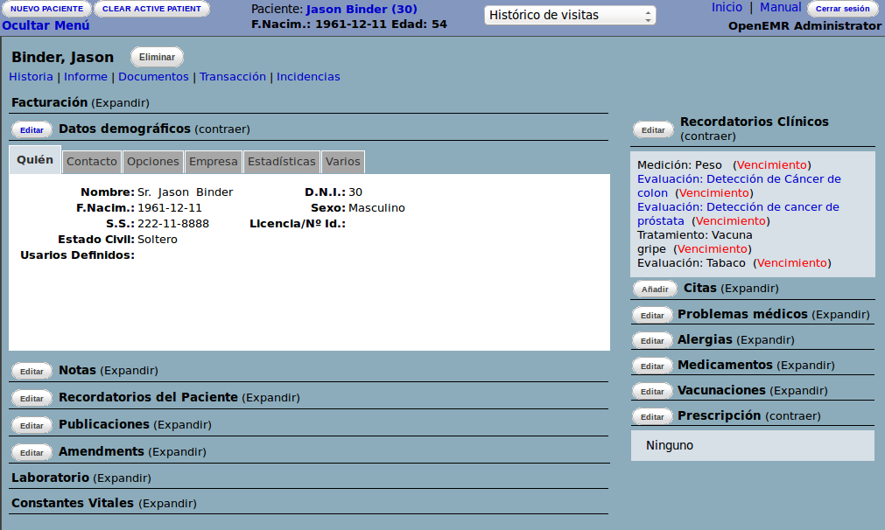Viewport: 885px width, 530px height.
Task: Select the Estadísticas tab
Action: 281,162
